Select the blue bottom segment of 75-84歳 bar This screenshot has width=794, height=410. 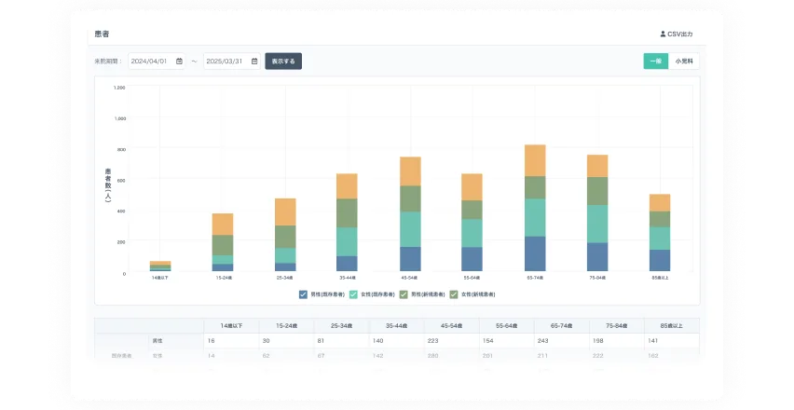click(x=597, y=257)
